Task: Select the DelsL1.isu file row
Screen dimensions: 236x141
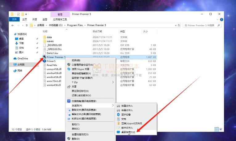Action: pyautogui.click(x=99, y=53)
